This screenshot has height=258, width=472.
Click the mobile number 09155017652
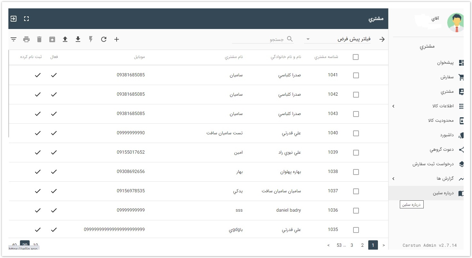pyautogui.click(x=131, y=152)
